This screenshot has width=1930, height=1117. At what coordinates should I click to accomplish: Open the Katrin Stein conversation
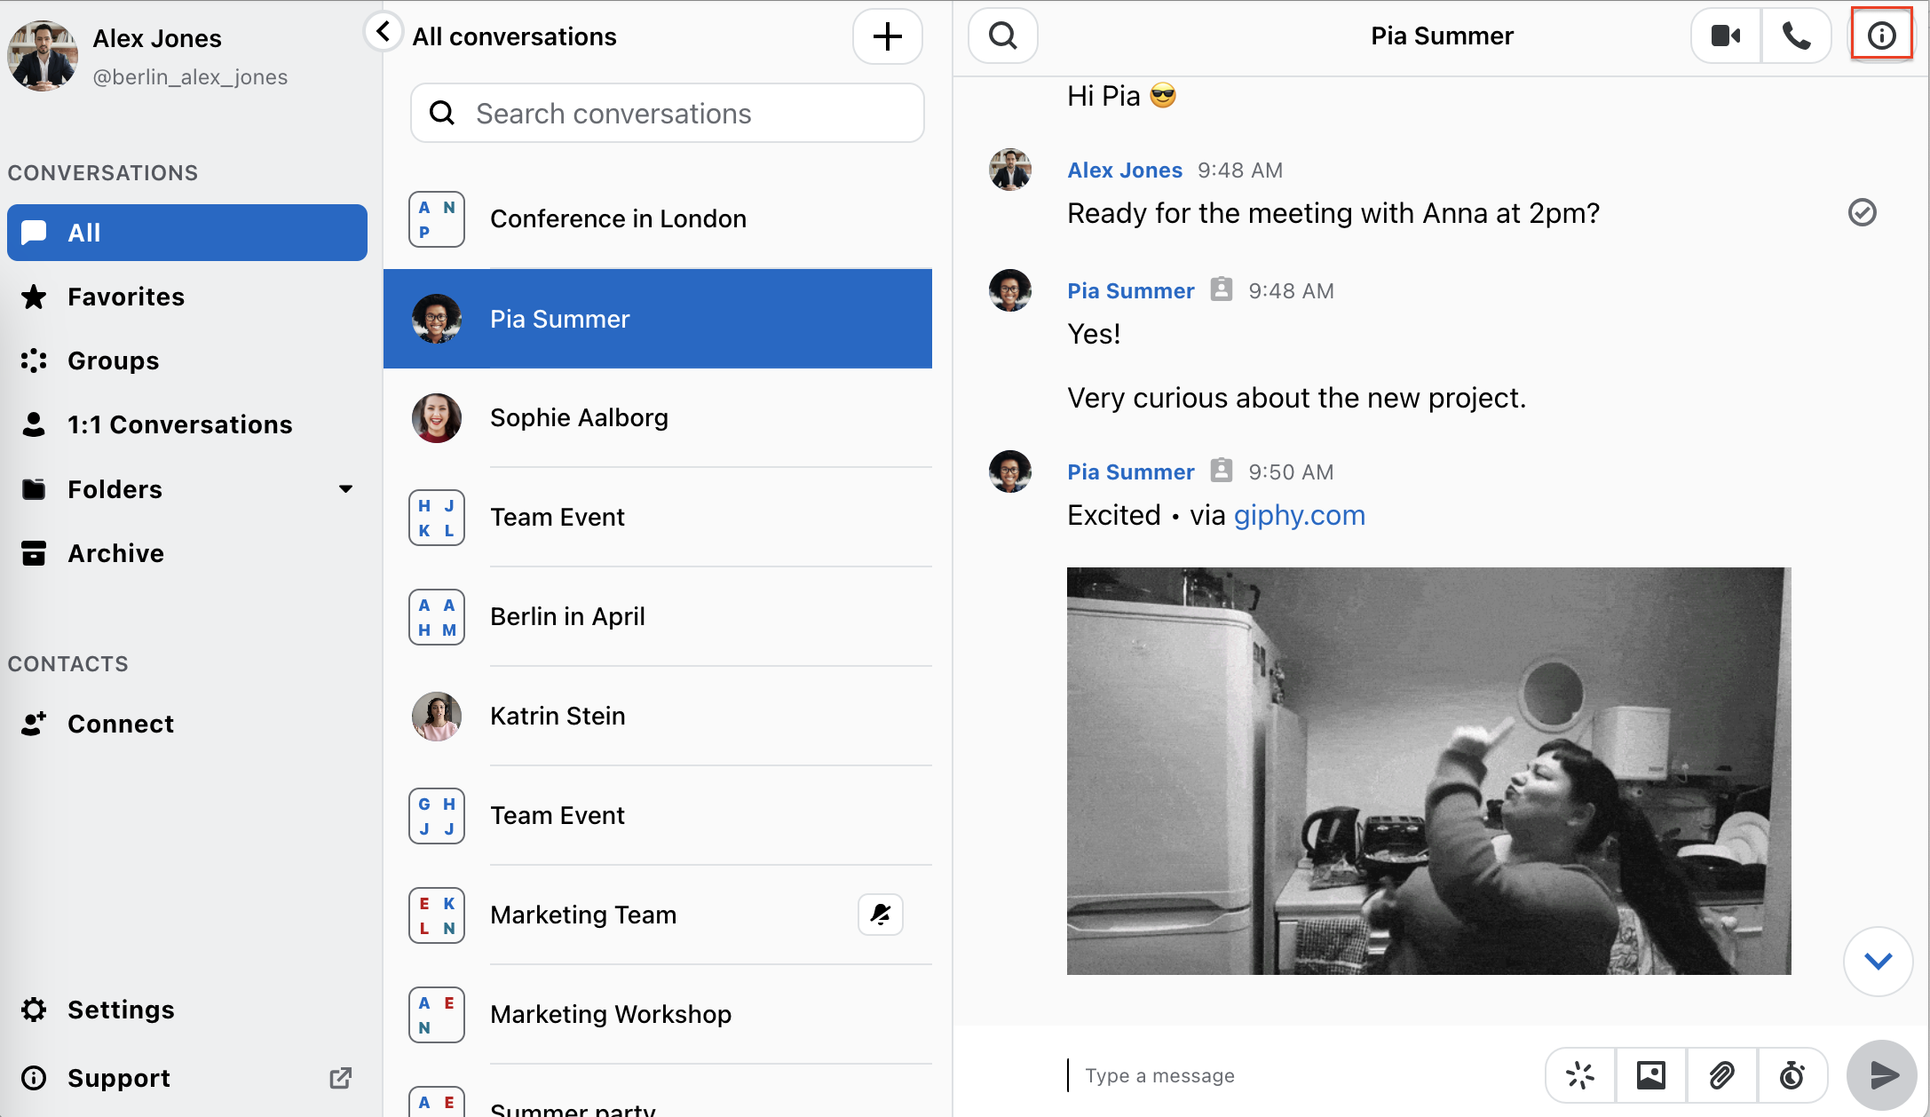coord(658,716)
